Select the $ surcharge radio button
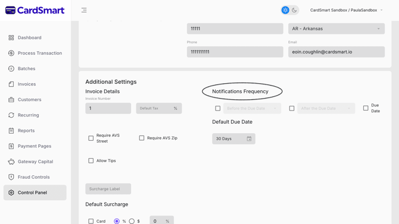This screenshot has width=399, height=224. click(x=132, y=221)
